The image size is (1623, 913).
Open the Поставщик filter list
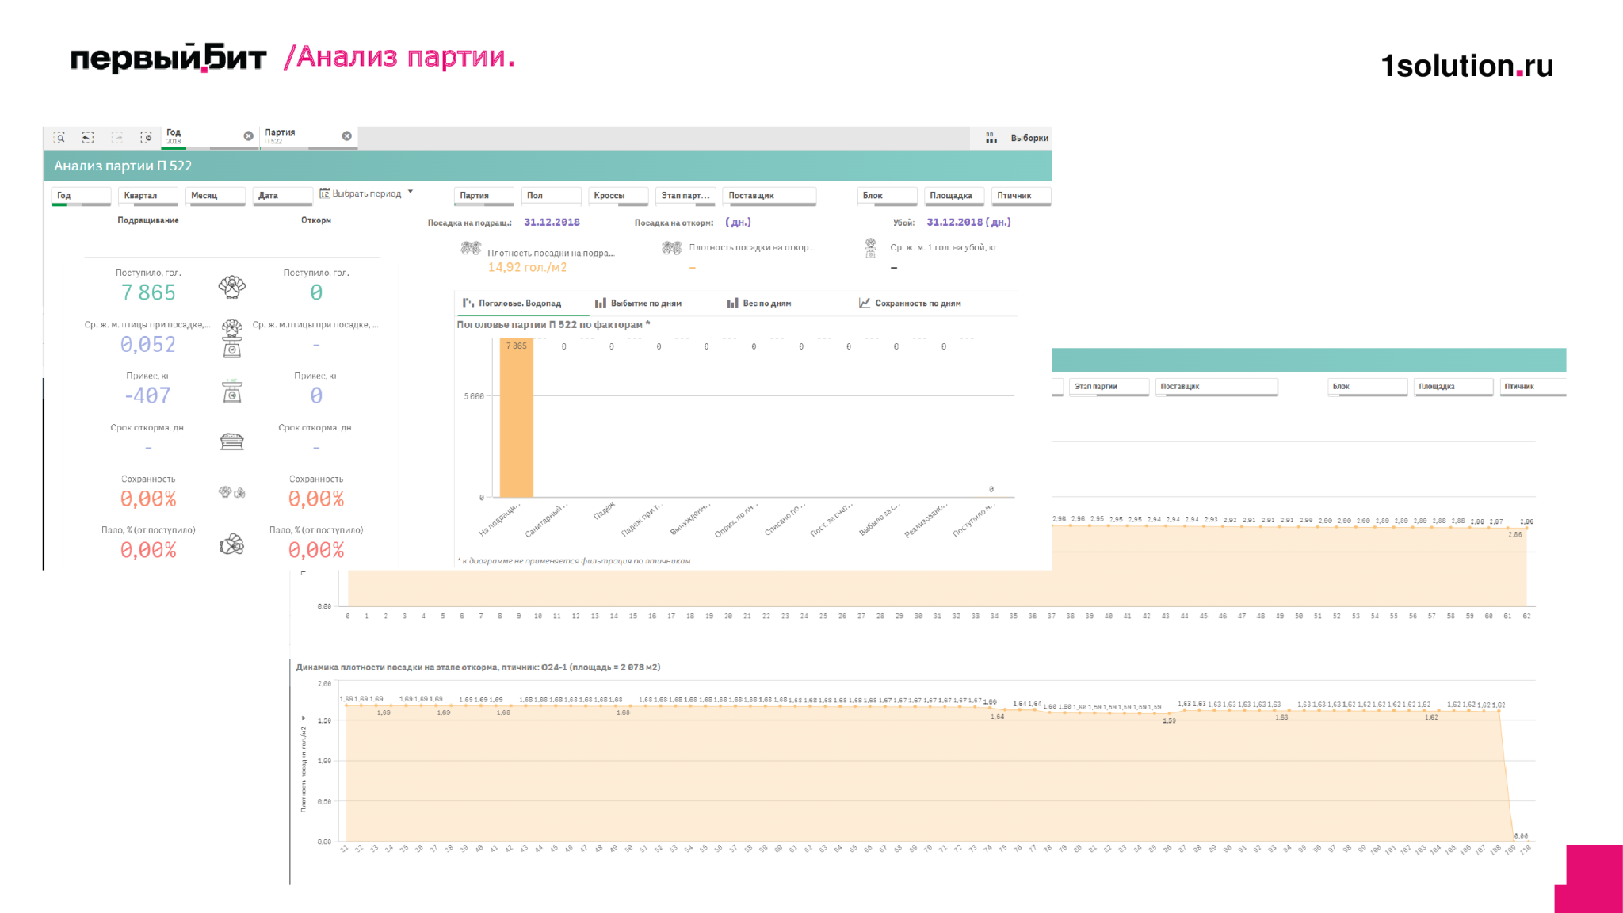coord(769,196)
